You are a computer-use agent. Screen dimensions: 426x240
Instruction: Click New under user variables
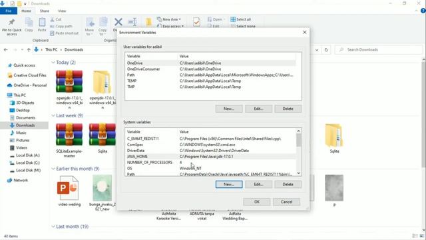coord(229,109)
